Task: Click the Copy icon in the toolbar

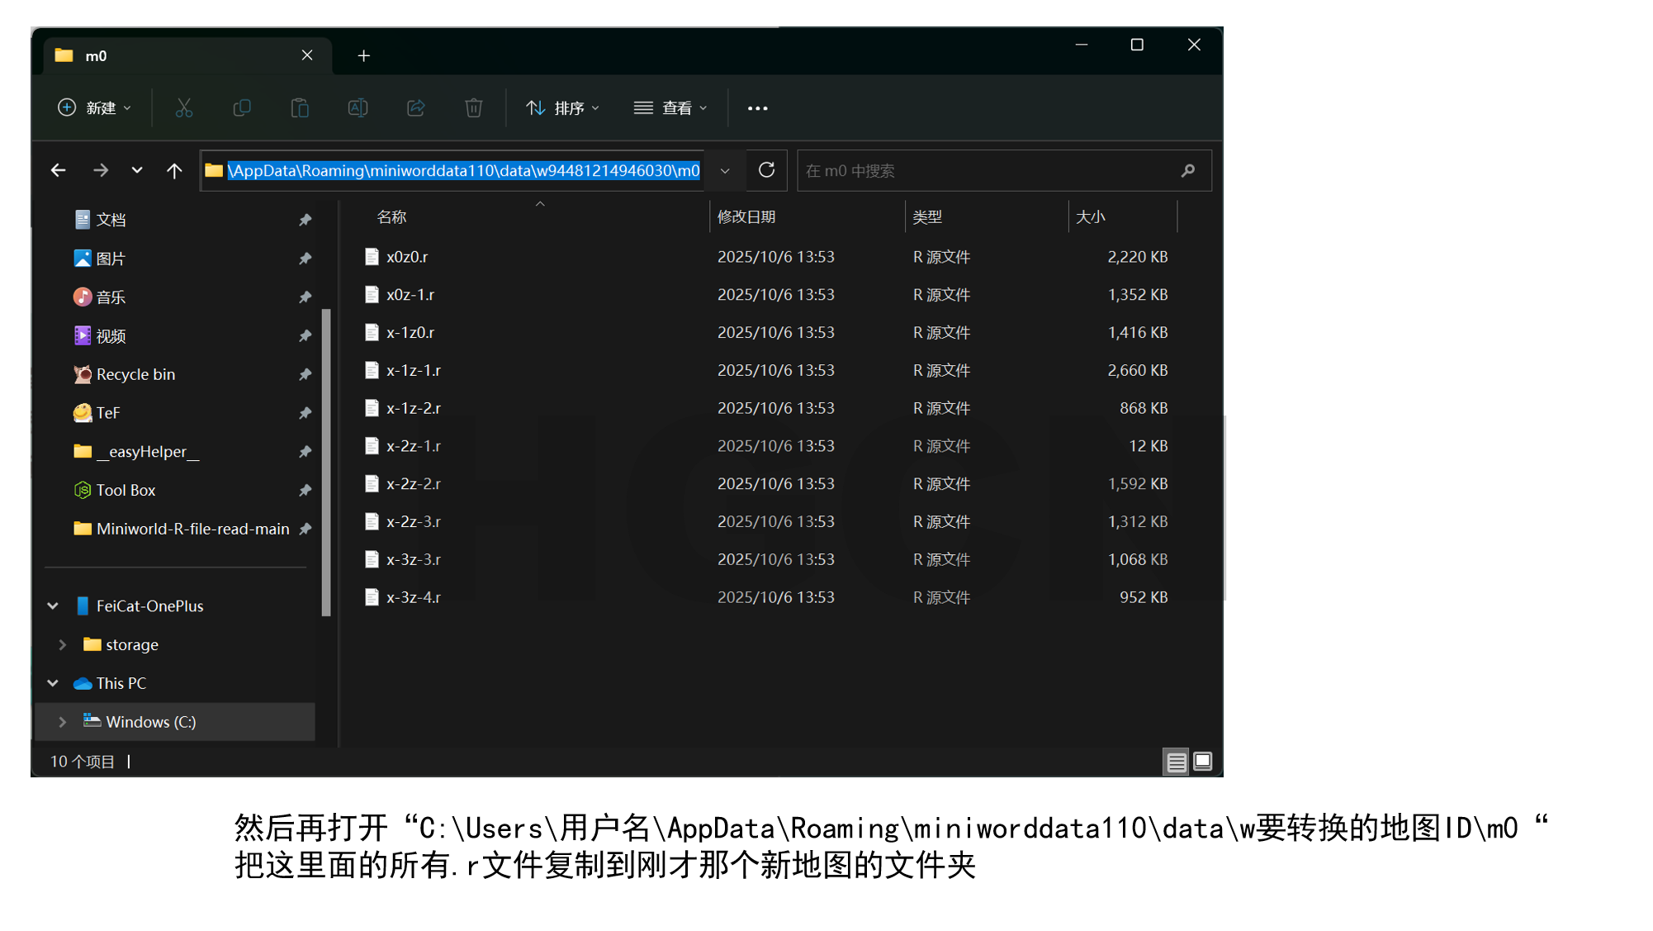Action: click(242, 107)
